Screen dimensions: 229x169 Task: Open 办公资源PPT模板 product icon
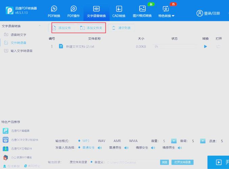click(5, 158)
